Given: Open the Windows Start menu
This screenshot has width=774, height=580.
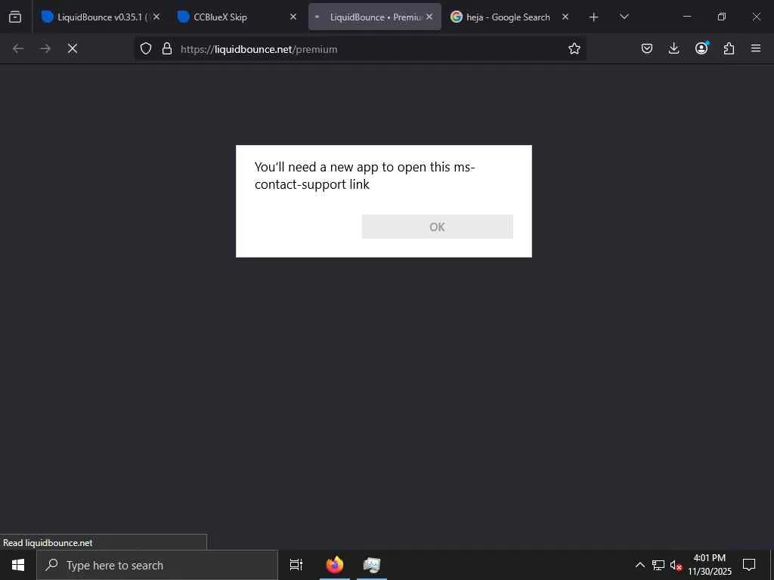Looking at the screenshot, I should pos(18,565).
